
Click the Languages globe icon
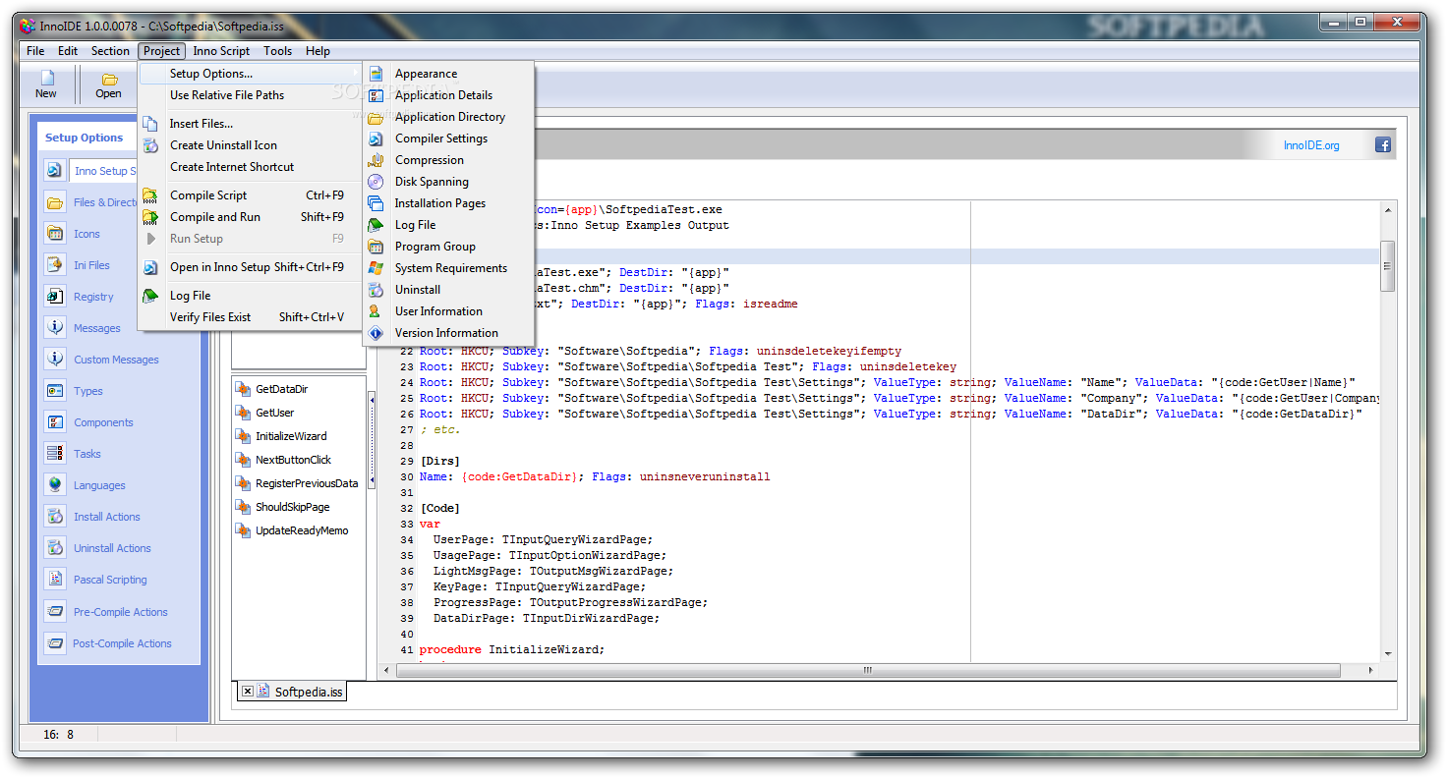55,485
